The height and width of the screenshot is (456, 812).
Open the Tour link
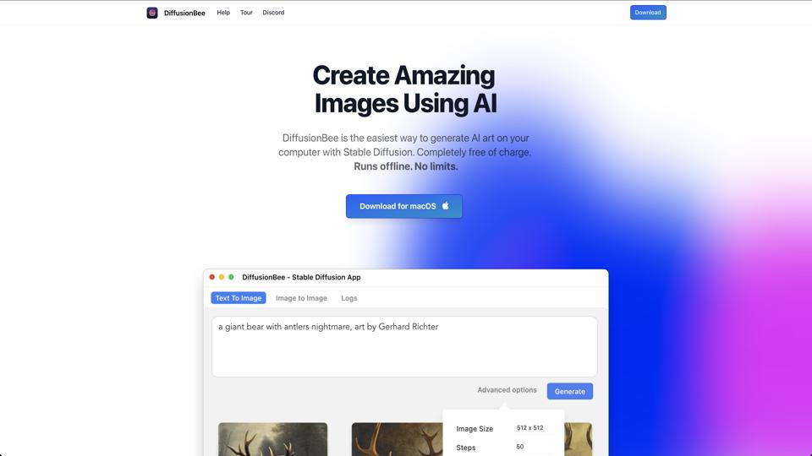click(x=246, y=13)
